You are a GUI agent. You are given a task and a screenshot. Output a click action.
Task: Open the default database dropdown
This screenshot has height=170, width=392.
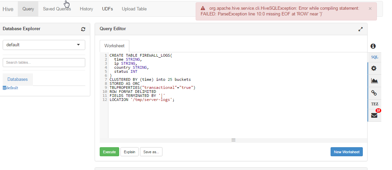coord(44,45)
